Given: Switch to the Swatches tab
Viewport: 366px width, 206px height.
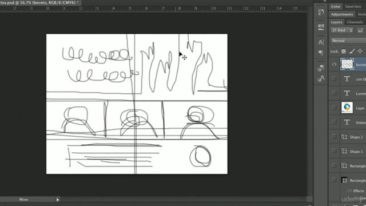Looking at the screenshot, I should [353, 6].
